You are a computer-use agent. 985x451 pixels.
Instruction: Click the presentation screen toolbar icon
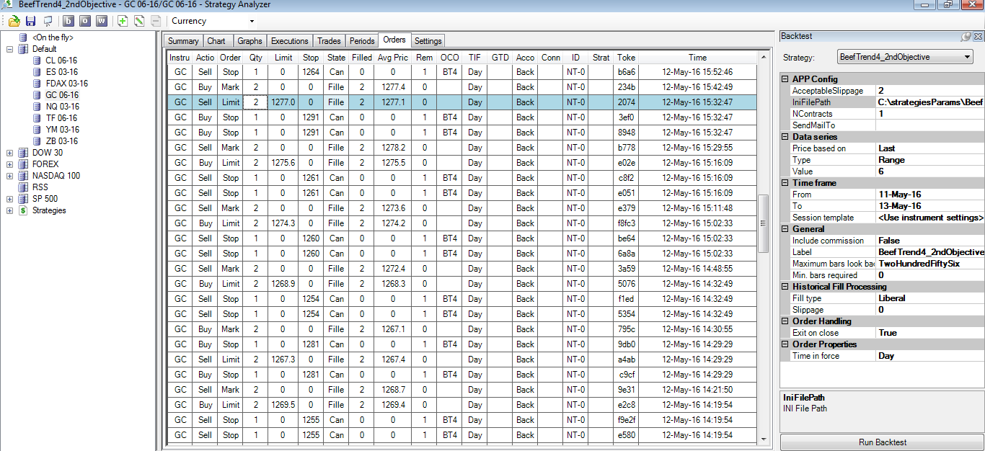[48, 21]
